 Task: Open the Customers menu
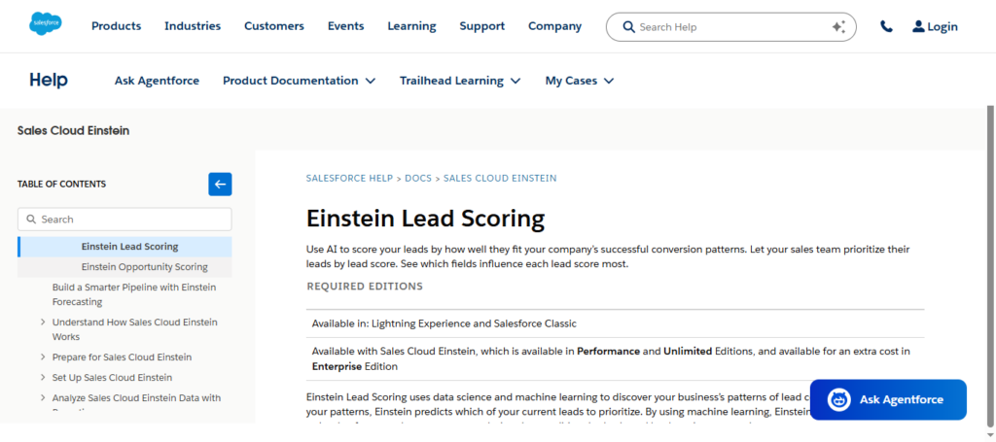pos(274,26)
